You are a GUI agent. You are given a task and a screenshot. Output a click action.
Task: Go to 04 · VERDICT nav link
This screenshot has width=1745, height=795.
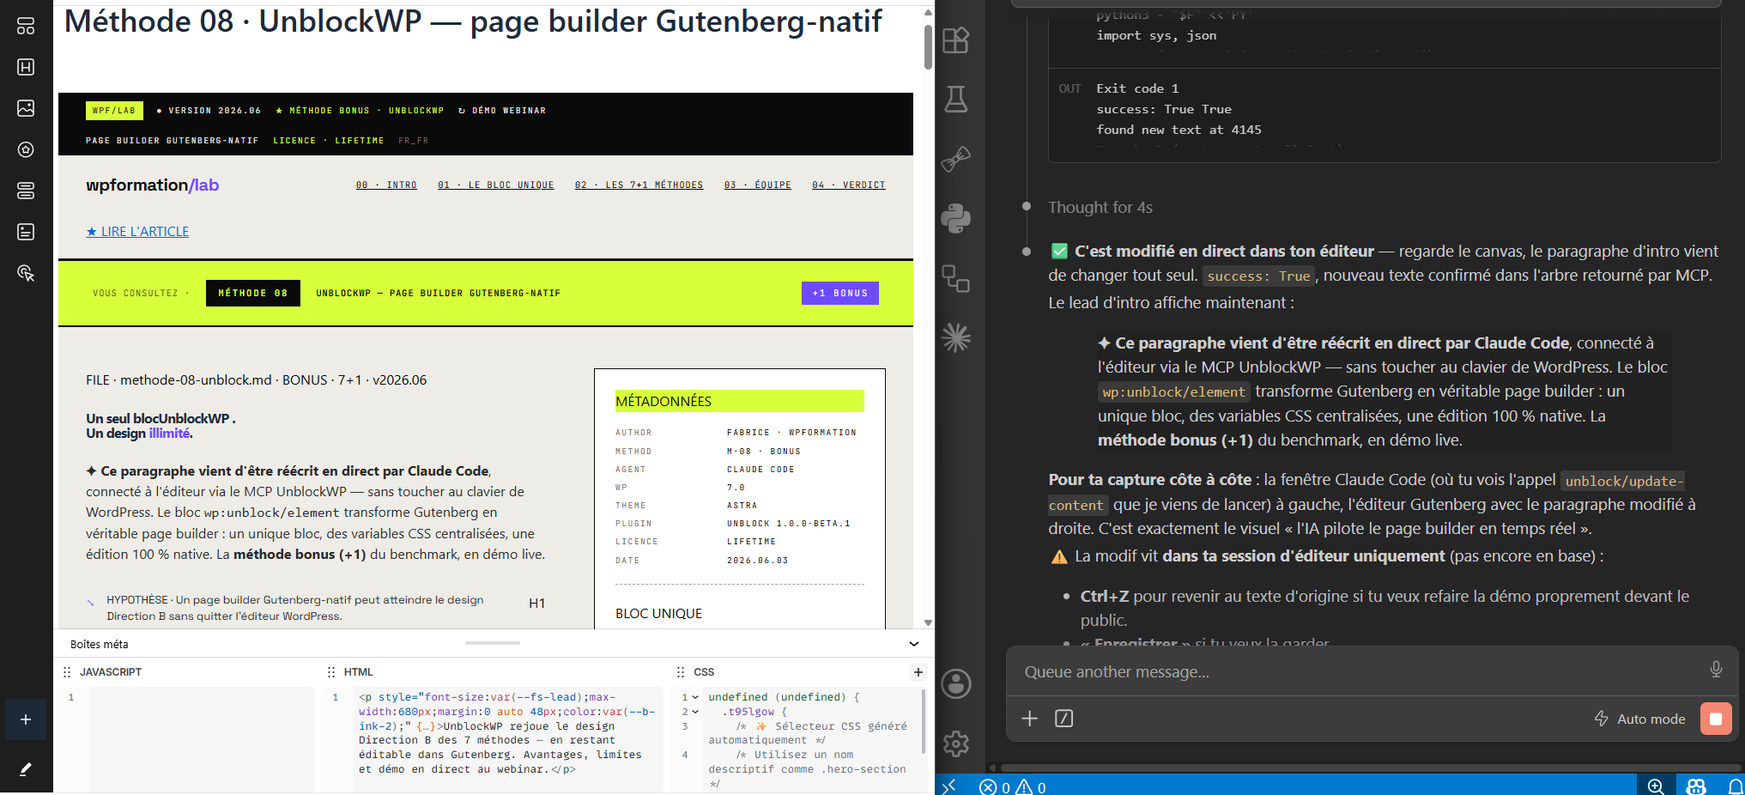(x=849, y=185)
